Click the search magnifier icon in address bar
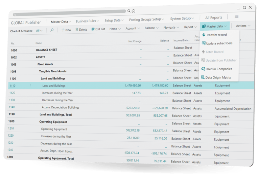 click(129, 11)
